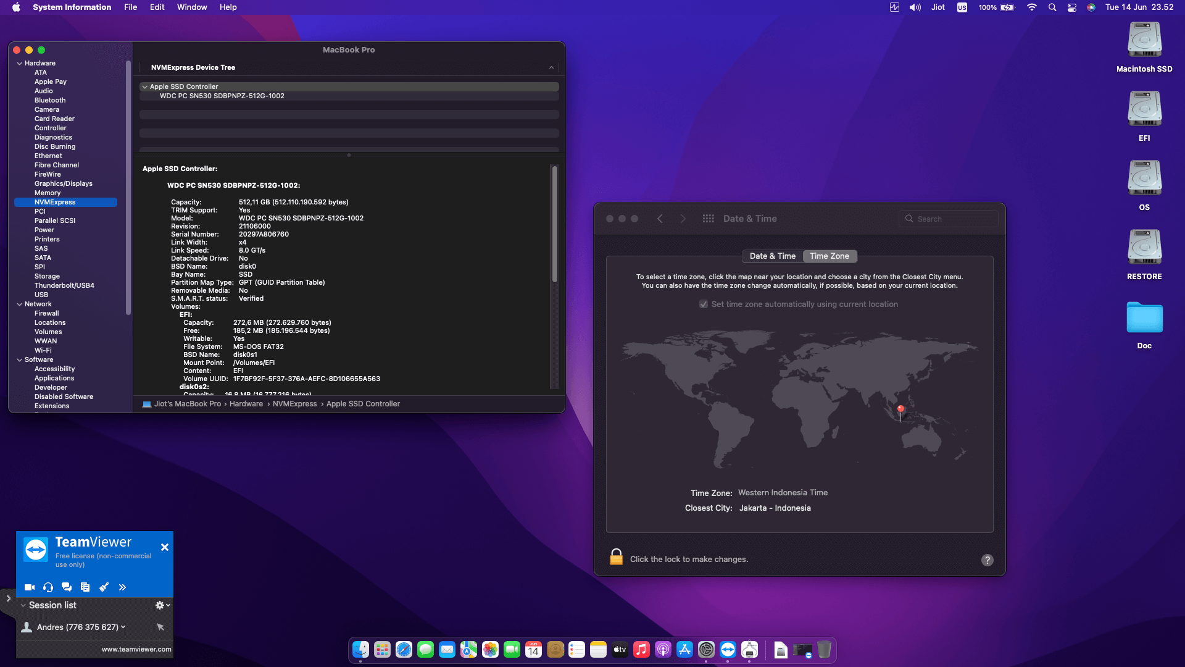Image resolution: width=1185 pixels, height=667 pixels.
Task: Open the File menu
Action: coord(130,7)
